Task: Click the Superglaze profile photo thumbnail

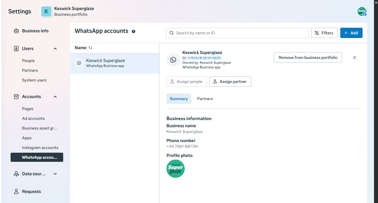Action: [176, 169]
